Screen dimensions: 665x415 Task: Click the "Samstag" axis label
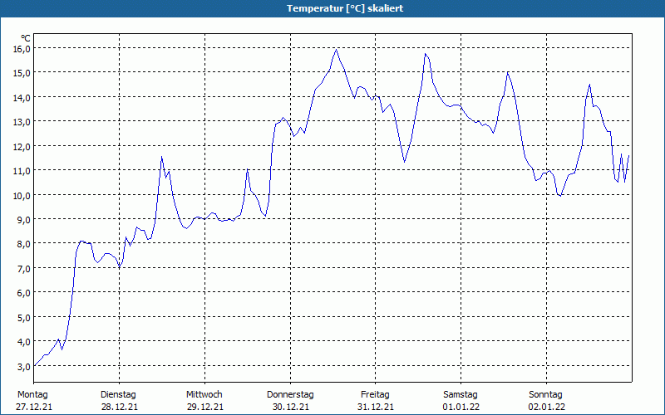(x=461, y=394)
